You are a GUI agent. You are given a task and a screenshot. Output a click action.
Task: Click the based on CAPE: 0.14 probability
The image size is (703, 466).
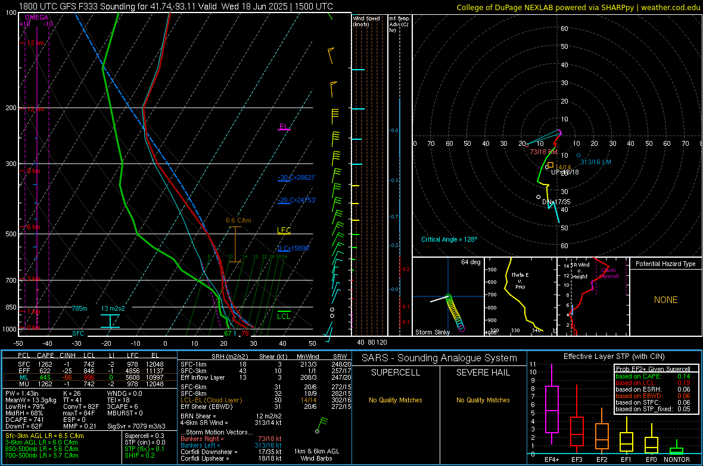click(x=653, y=376)
